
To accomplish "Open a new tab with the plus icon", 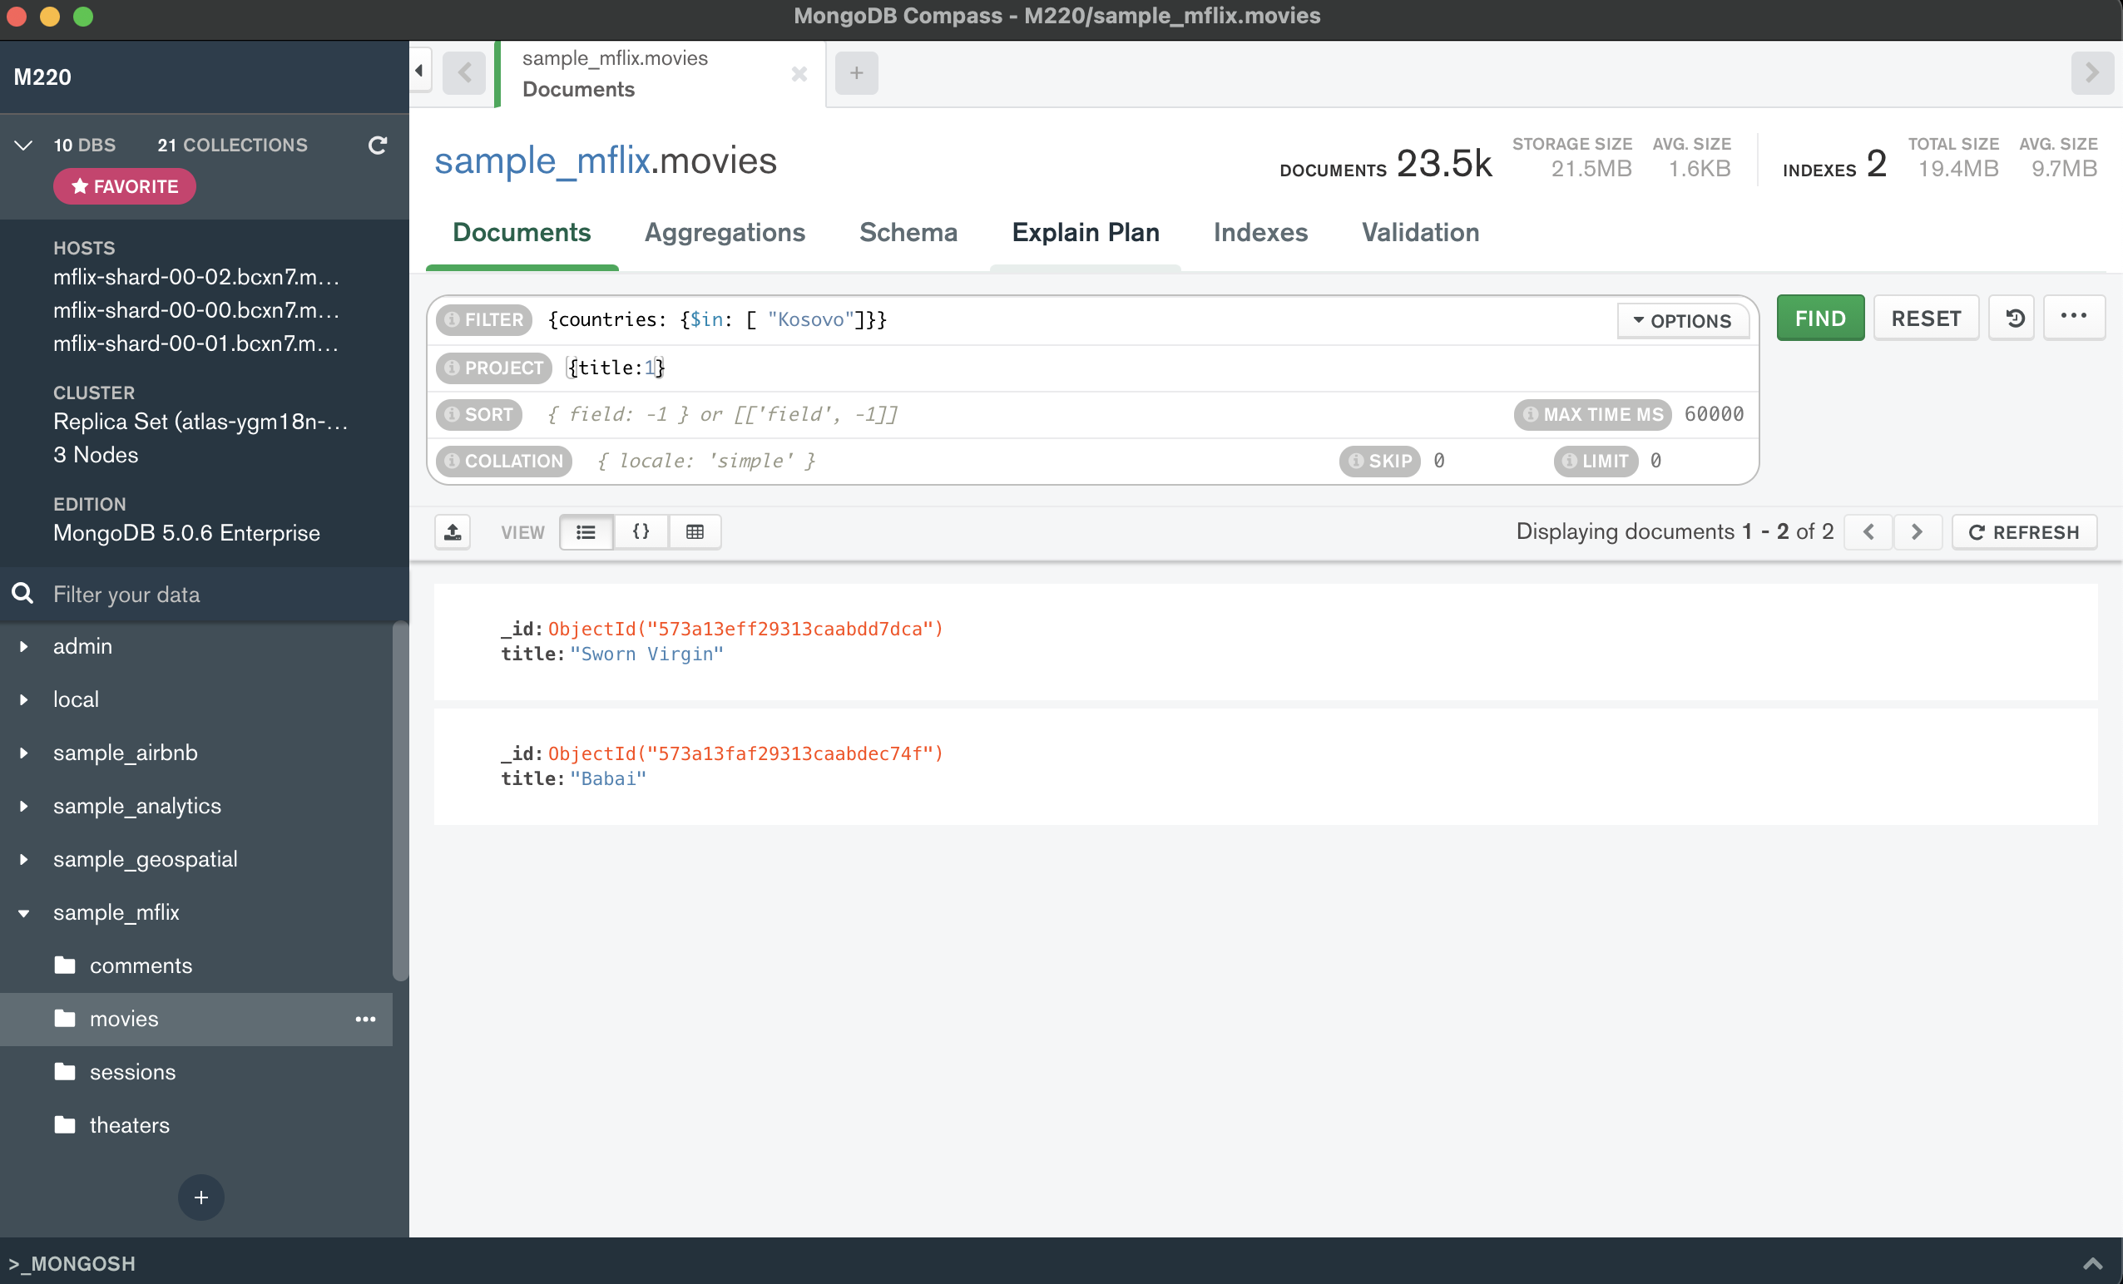I will (857, 73).
